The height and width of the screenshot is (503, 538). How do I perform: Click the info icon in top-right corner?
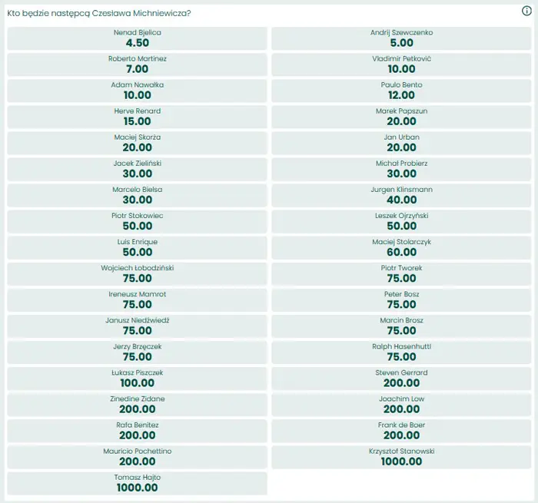[526, 12]
